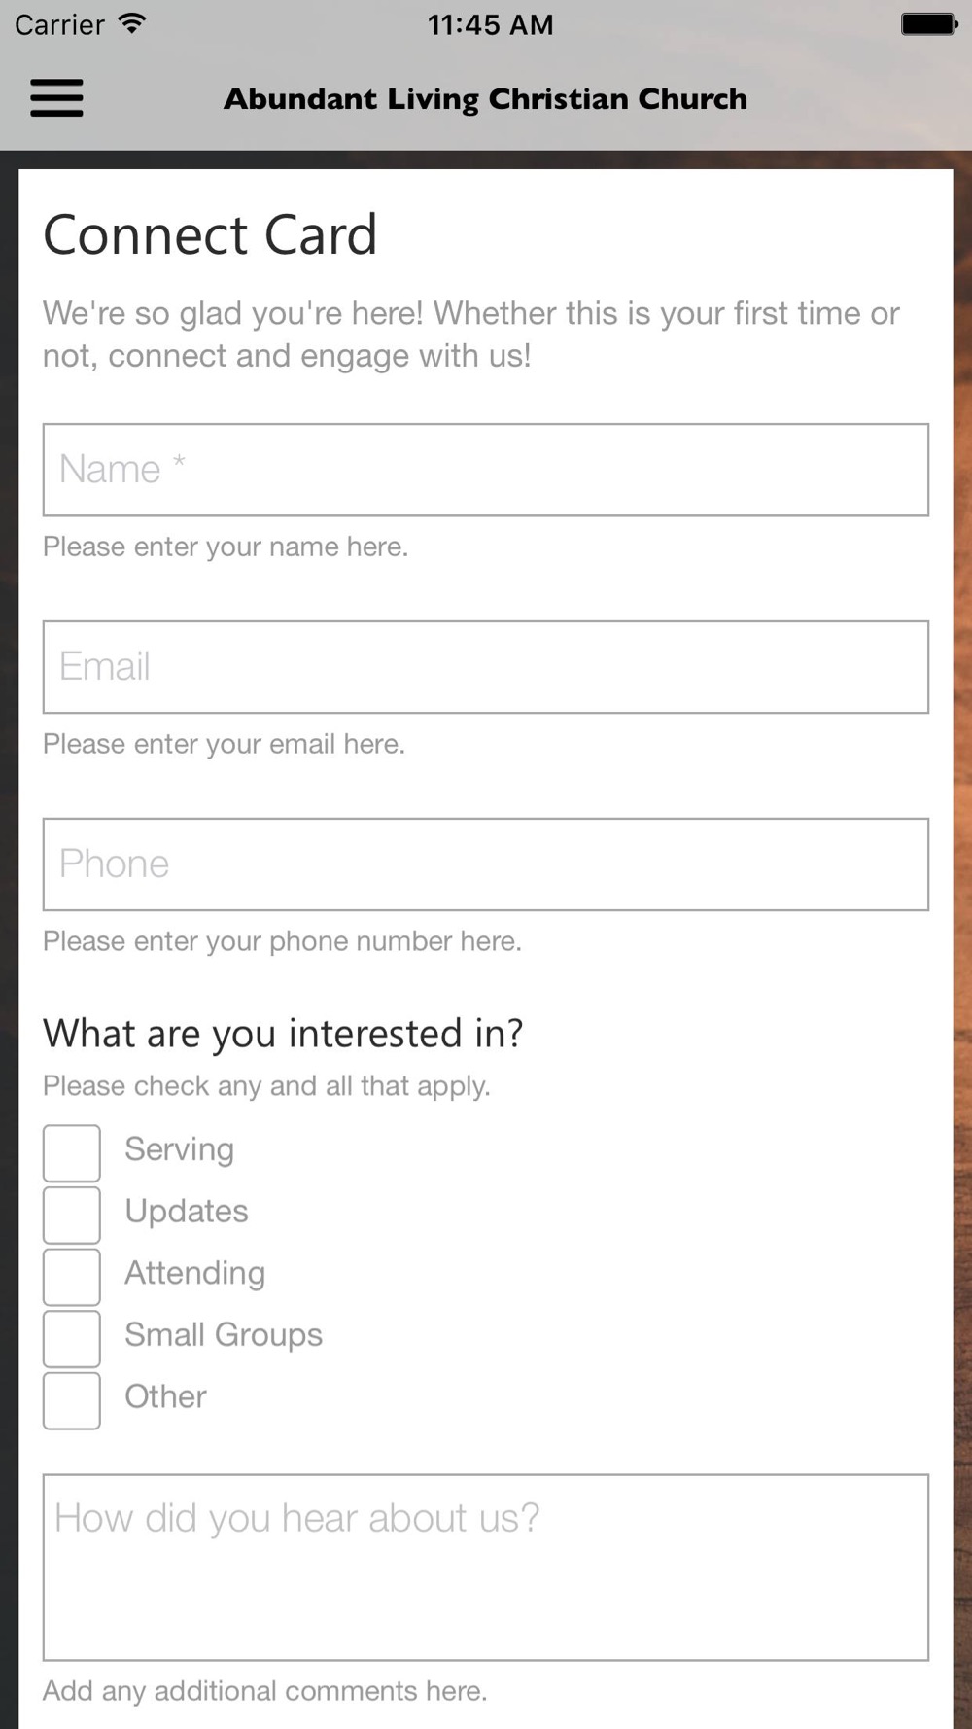Image resolution: width=972 pixels, height=1729 pixels.
Task: Click the How did you hear textbox
Action: click(x=486, y=1568)
